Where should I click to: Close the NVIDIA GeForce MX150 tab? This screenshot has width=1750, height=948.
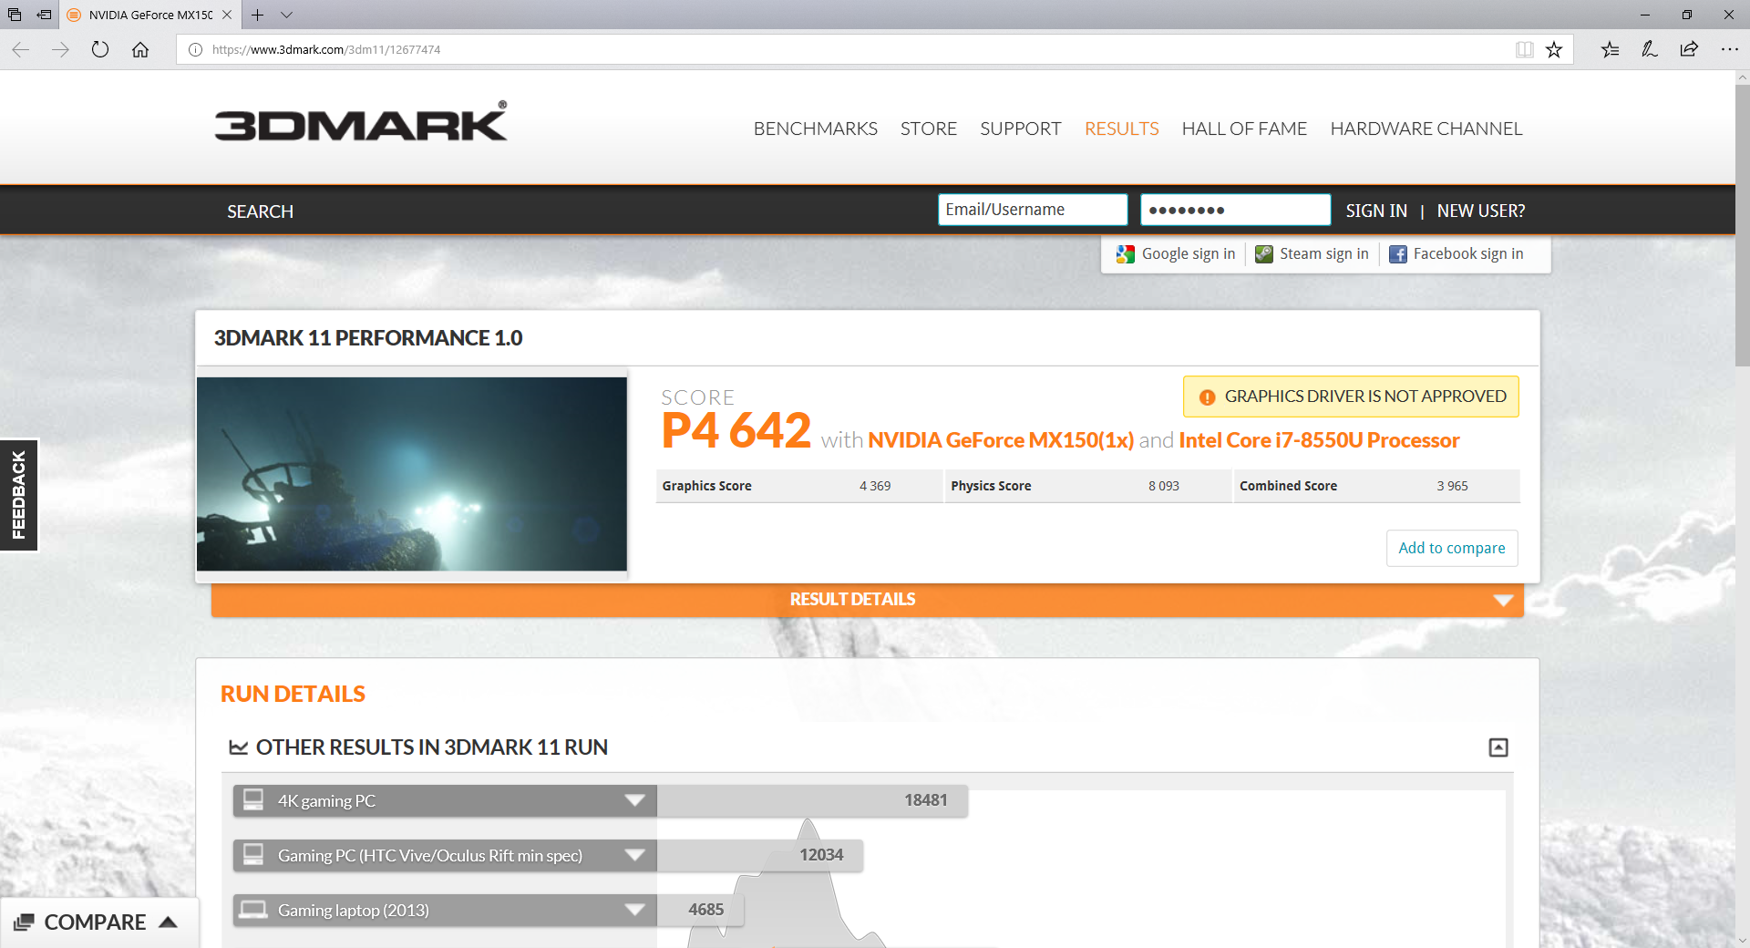[x=227, y=15]
